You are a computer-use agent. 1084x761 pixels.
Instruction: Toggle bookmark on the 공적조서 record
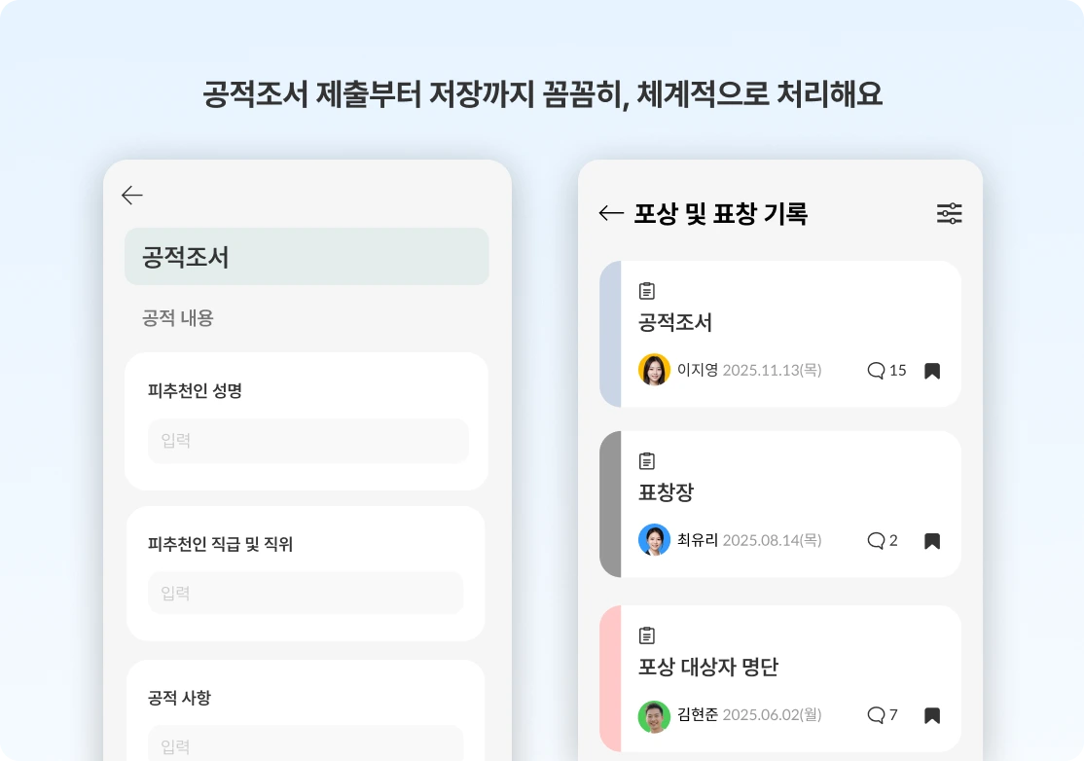[932, 371]
